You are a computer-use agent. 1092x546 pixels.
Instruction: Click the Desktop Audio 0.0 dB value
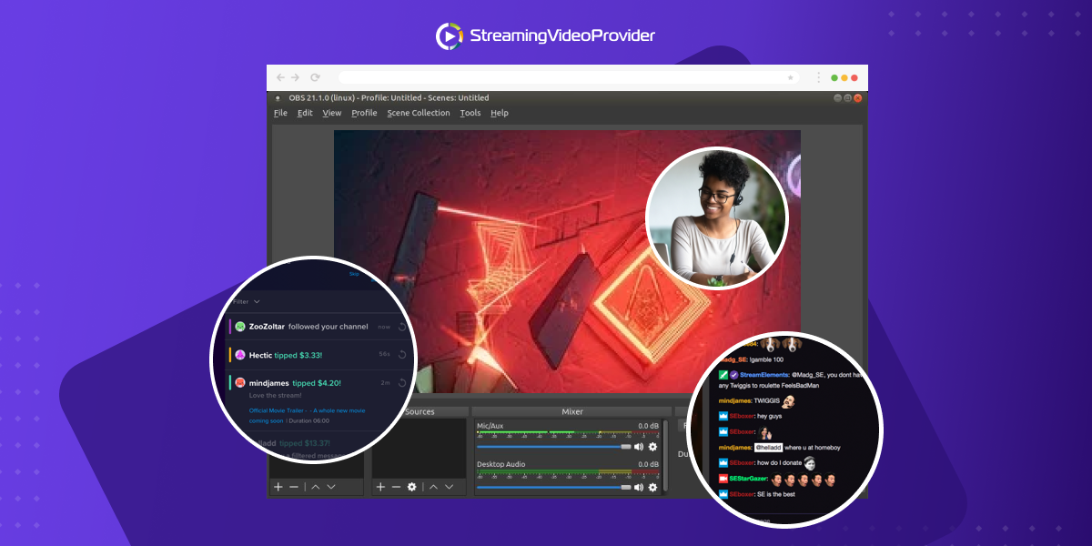click(648, 464)
